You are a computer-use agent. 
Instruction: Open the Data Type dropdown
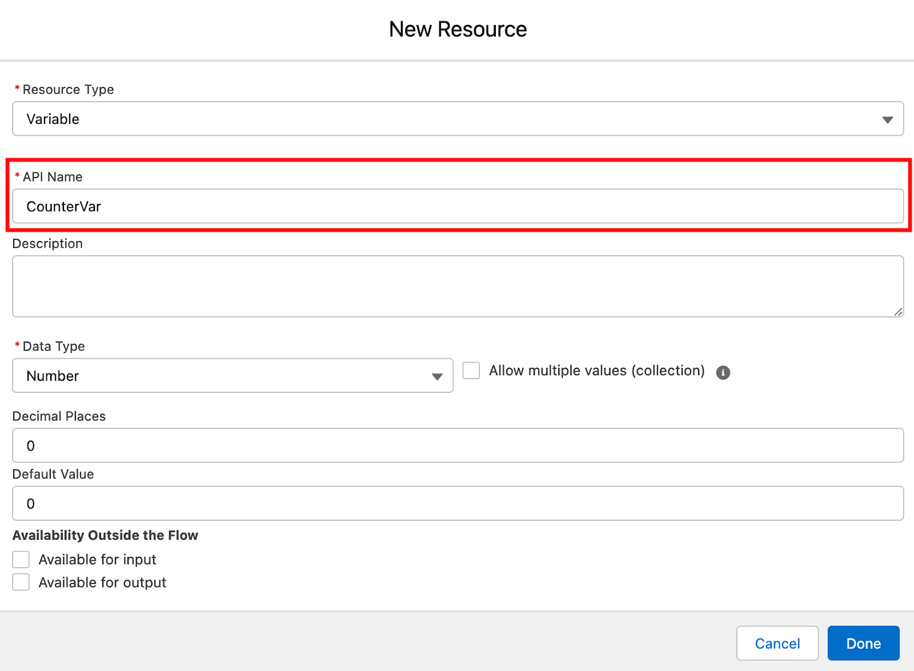click(228, 375)
